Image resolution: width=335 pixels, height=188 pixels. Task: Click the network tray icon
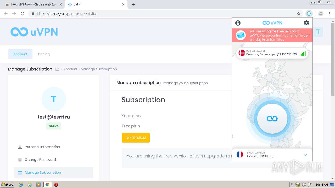(298, 185)
